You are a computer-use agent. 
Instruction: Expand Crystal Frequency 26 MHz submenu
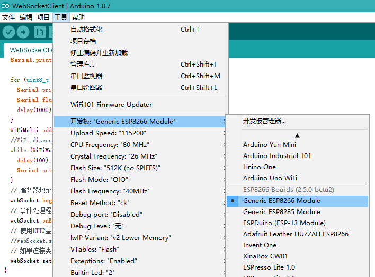pos(140,156)
